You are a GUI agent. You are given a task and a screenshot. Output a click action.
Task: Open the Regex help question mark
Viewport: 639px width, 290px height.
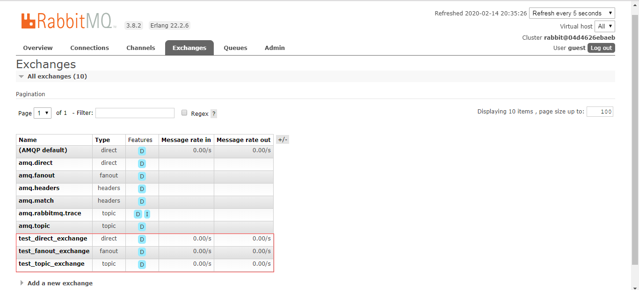click(214, 113)
